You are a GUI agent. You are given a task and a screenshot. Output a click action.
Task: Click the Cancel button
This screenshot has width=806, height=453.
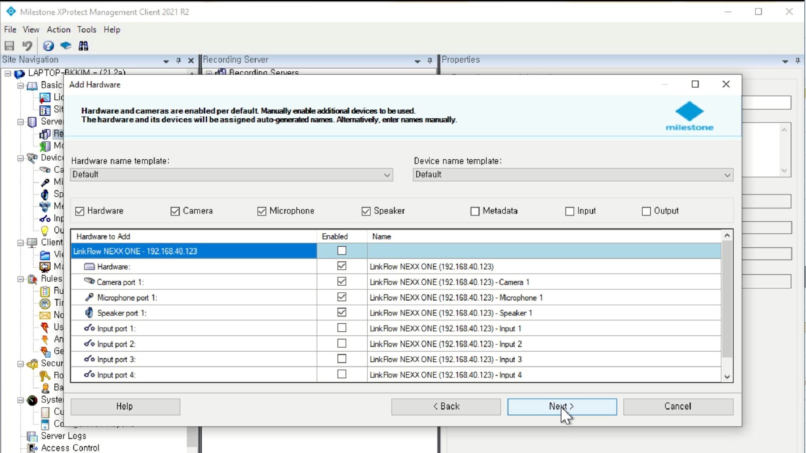coord(678,407)
